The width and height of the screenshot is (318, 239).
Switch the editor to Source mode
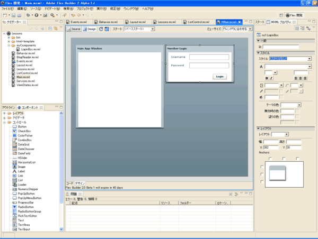click(74, 29)
